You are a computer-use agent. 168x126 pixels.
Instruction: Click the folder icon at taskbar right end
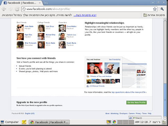164,122
